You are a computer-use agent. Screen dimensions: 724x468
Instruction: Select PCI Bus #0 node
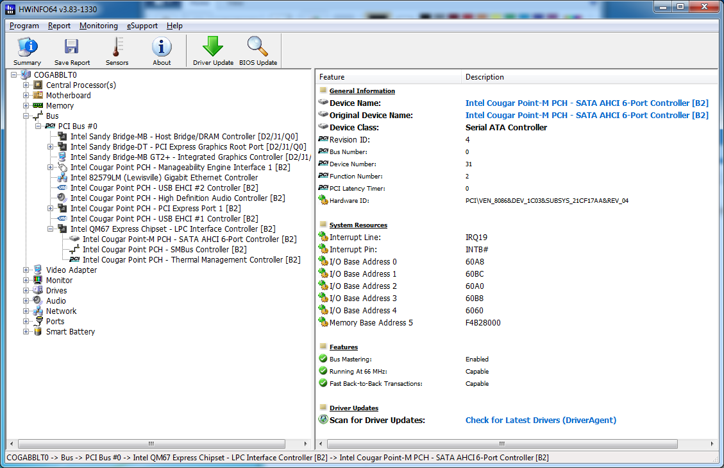tap(78, 126)
